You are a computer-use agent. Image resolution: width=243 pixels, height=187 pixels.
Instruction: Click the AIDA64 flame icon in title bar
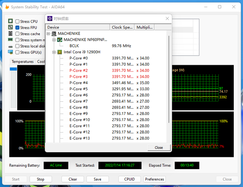7,7
